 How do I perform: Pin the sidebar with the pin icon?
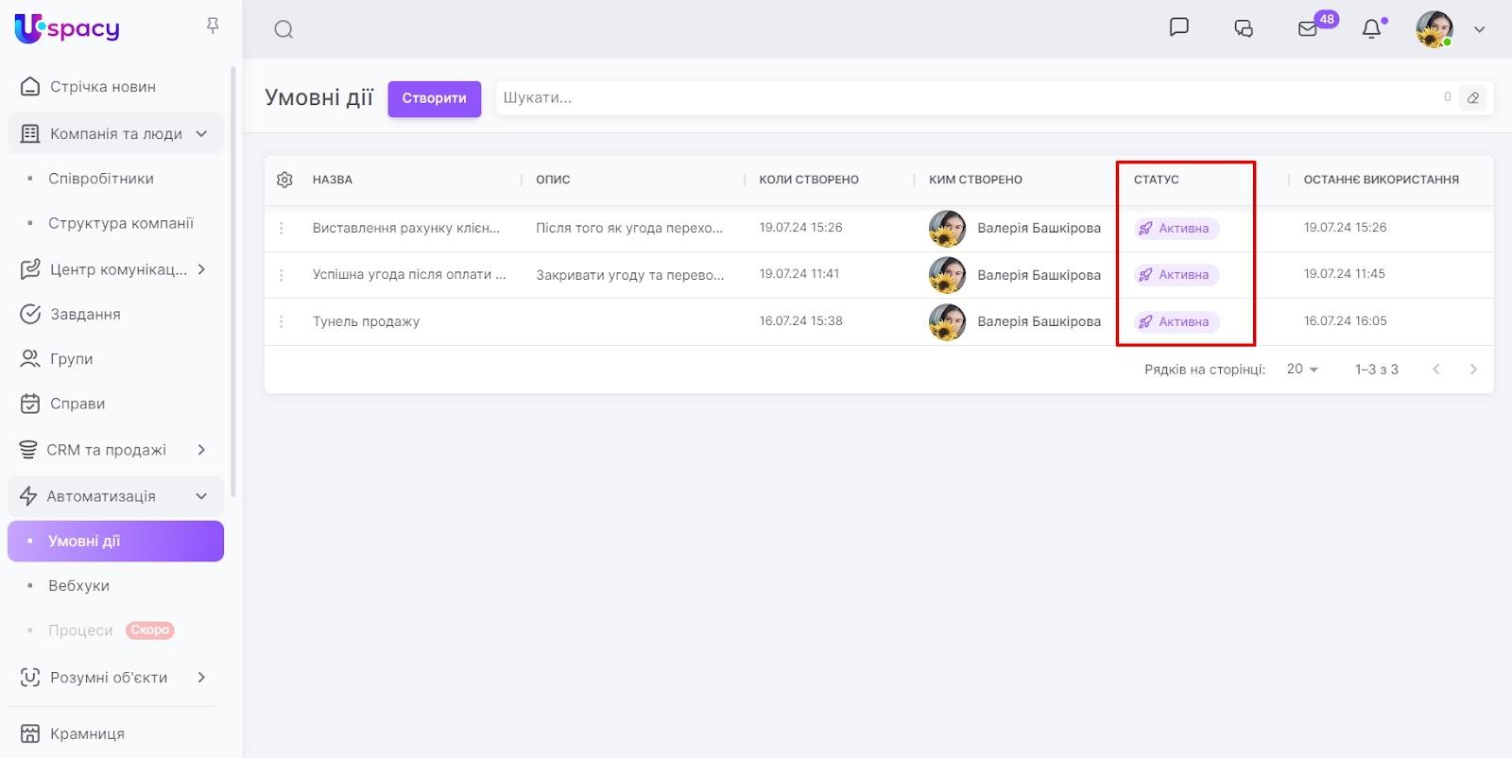click(213, 26)
